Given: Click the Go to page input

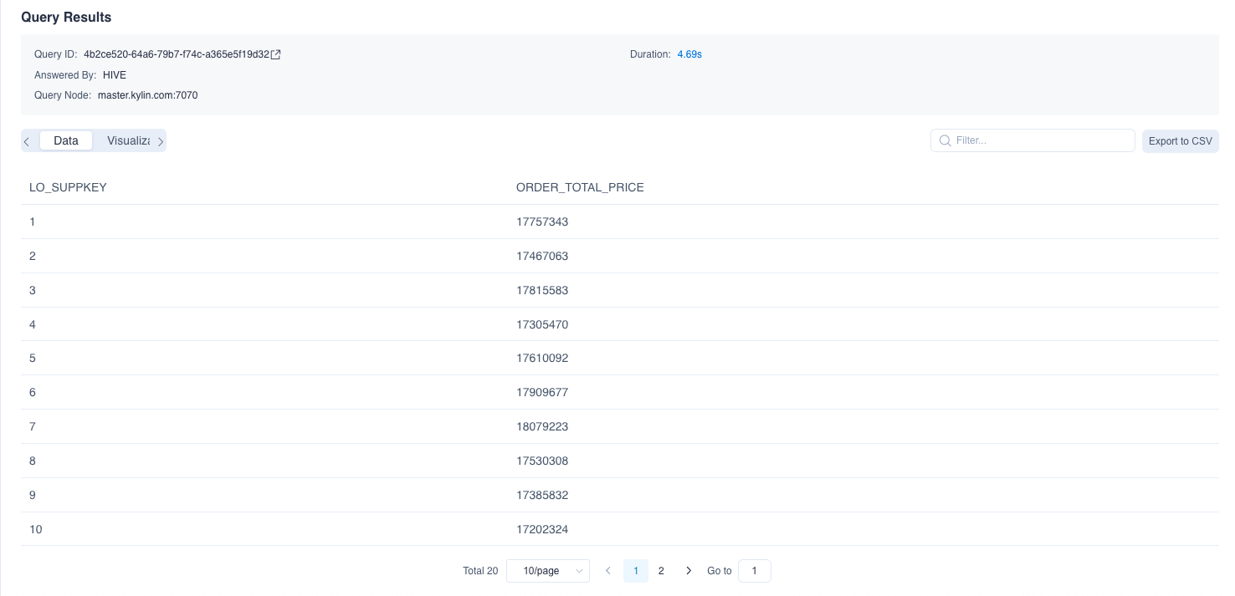Looking at the screenshot, I should [754, 571].
